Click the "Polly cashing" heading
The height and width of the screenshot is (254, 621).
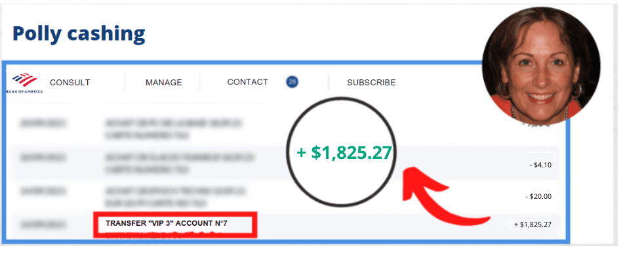79,33
